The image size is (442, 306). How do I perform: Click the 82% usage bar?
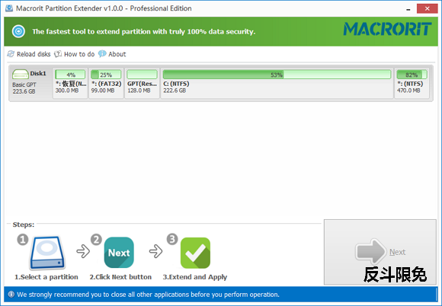[x=412, y=75]
